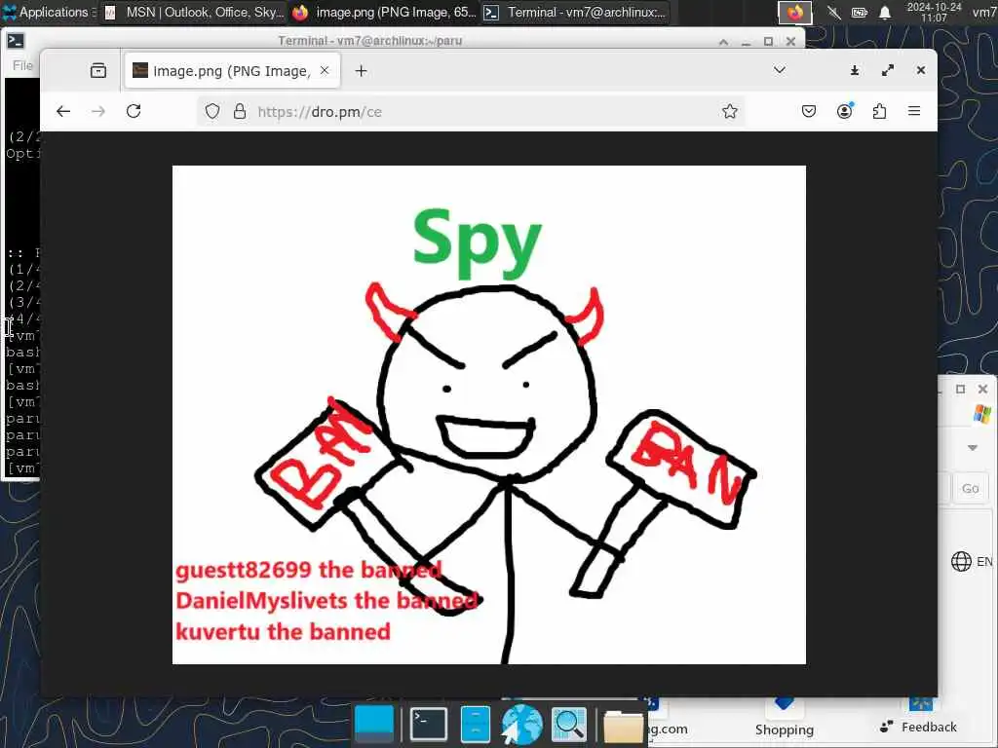Launch the web browser globe dock icon
The width and height of the screenshot is (998, 748).
pos(522,725)
